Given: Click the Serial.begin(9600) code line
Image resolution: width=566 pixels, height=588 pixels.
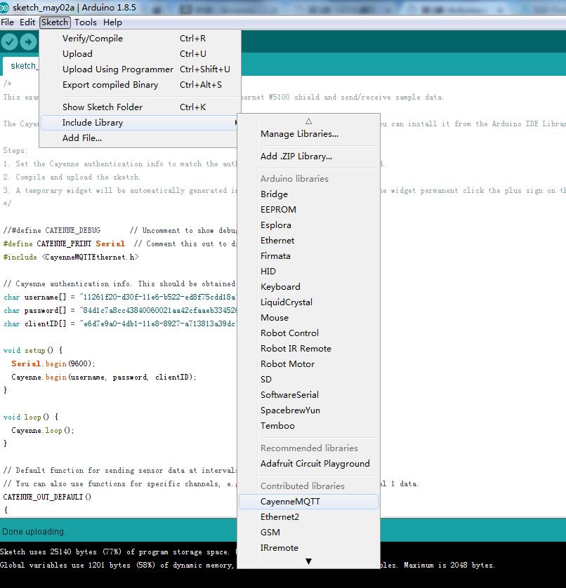Looking at the screenshot, I should [x=53, y=363].
